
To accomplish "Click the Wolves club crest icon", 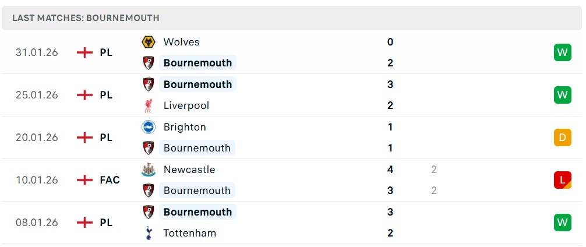I will click(149, 42).
